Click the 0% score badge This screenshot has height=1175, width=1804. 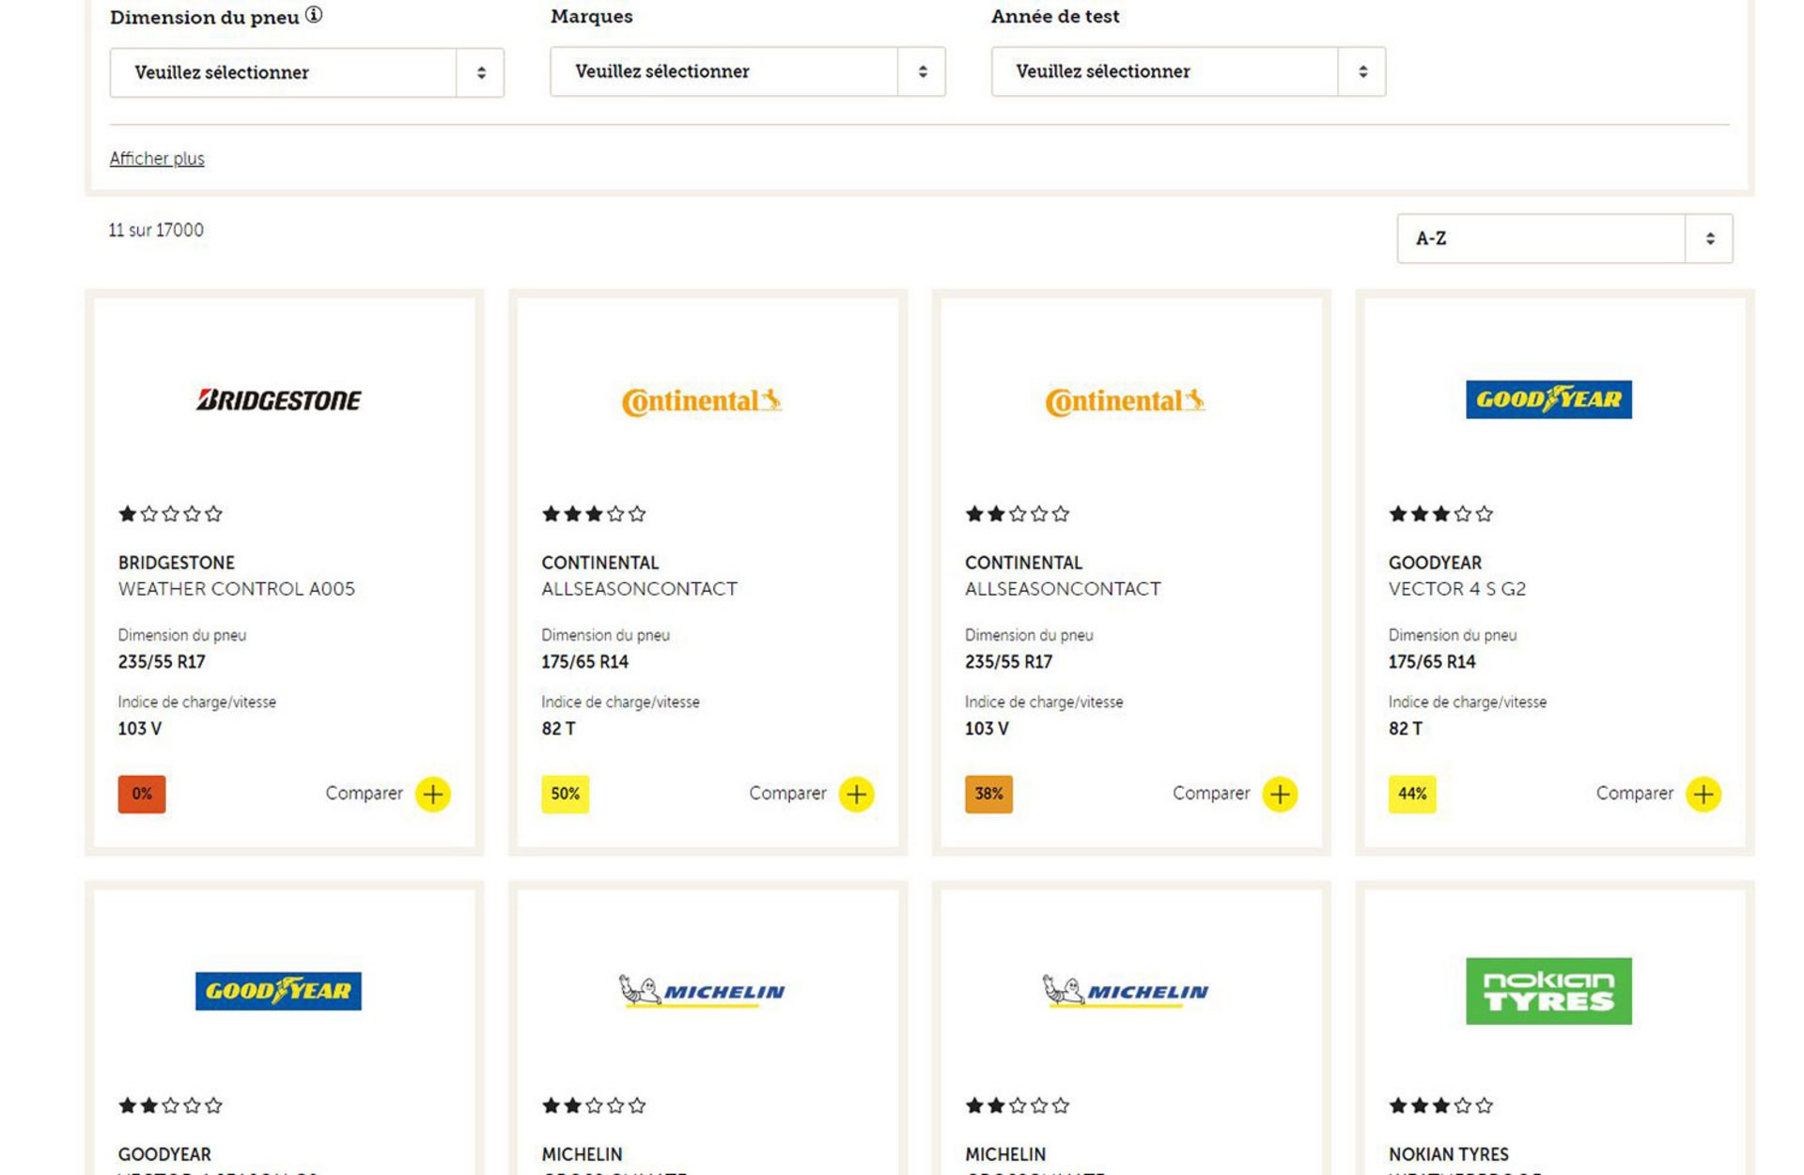pos(142,794)
